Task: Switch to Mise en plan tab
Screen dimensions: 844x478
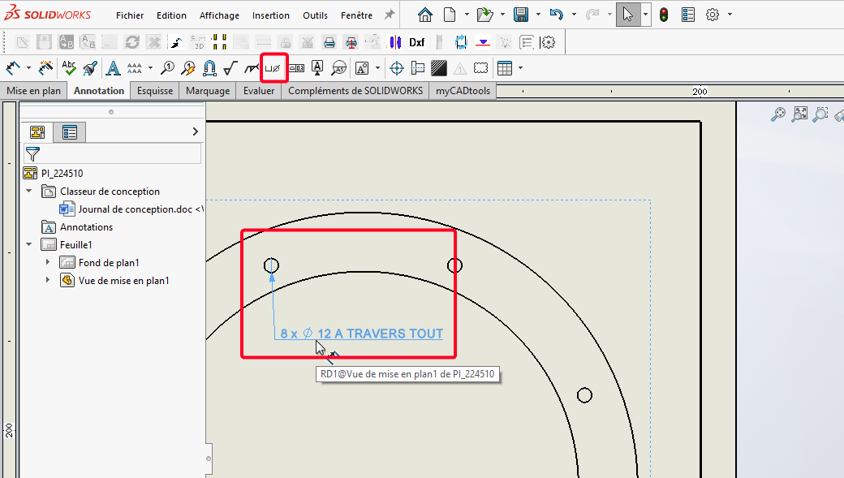Action: pyautogui.click(x=33, y=90)
